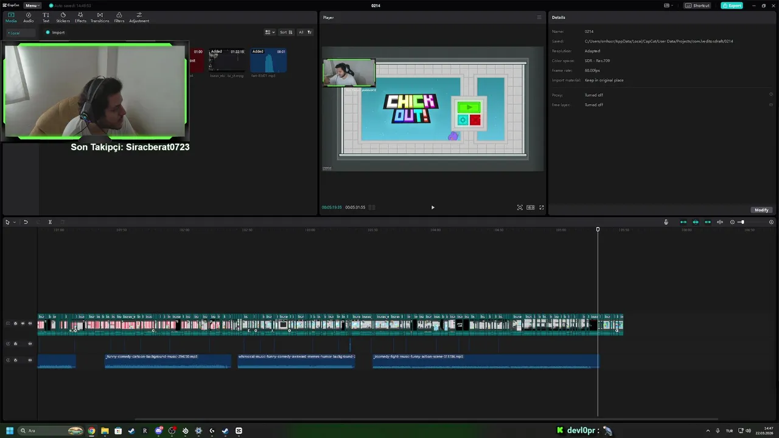
Task: Click the Shortcut button in title bar
Action: (x=697, y=5)
